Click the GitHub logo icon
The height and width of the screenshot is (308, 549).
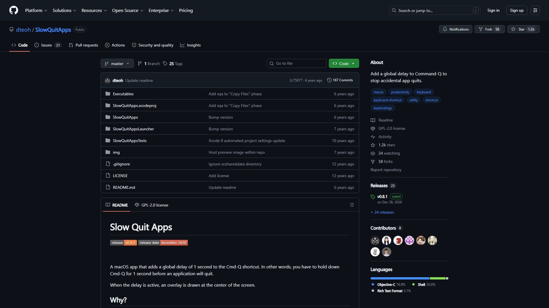click(x=14, y=10)
